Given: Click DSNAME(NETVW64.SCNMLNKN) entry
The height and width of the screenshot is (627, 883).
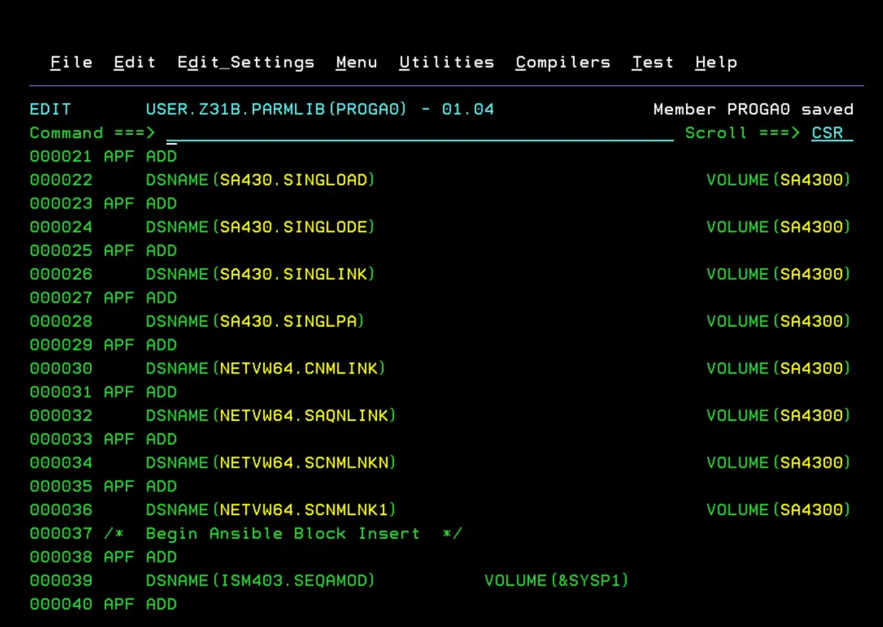Looking at the screenshot, I should click(x=271, y=463).
